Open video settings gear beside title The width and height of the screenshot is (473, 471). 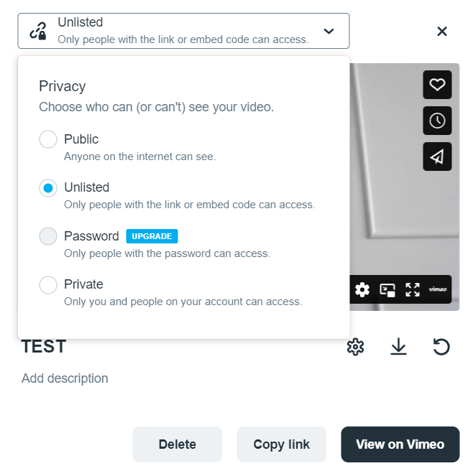[355, 347]
